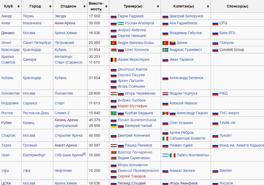The image size is (264, 185).
Task: Click the Russian flag beside Банк ВТБ
Action: (x=215, y=33)
